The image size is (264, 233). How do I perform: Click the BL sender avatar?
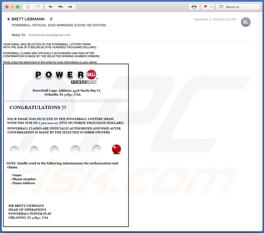(246, 22)
